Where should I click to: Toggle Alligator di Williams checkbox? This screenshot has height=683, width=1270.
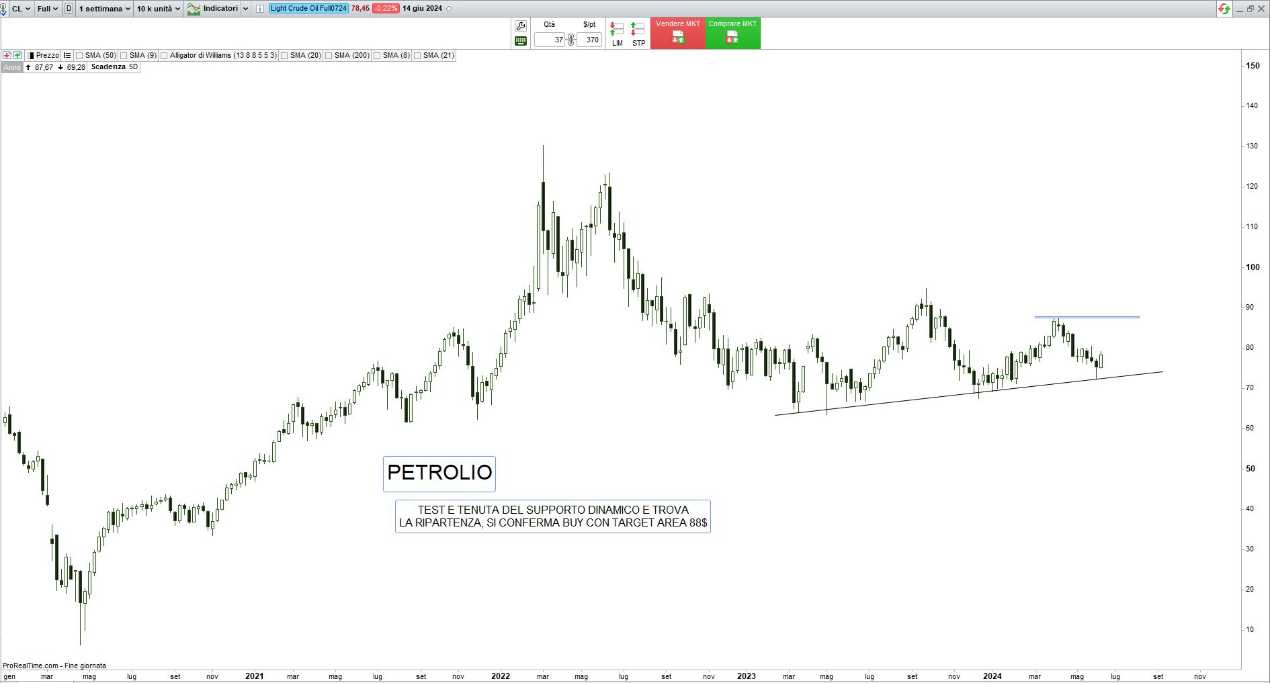coord(164,56)
